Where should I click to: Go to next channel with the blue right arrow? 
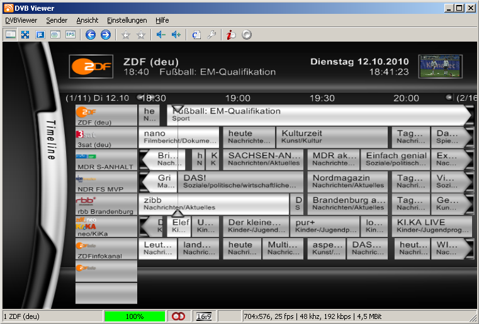(106, 35)
